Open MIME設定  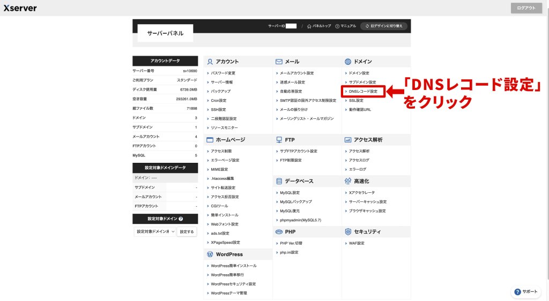219,169
